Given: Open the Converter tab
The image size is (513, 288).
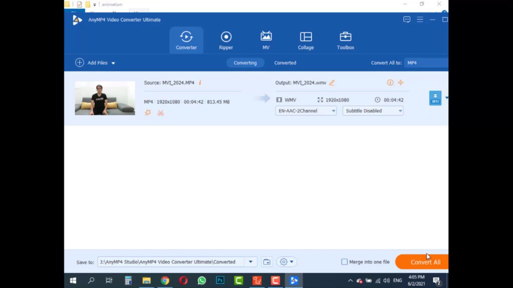Looking at the screenshot, I should (186, 40).
